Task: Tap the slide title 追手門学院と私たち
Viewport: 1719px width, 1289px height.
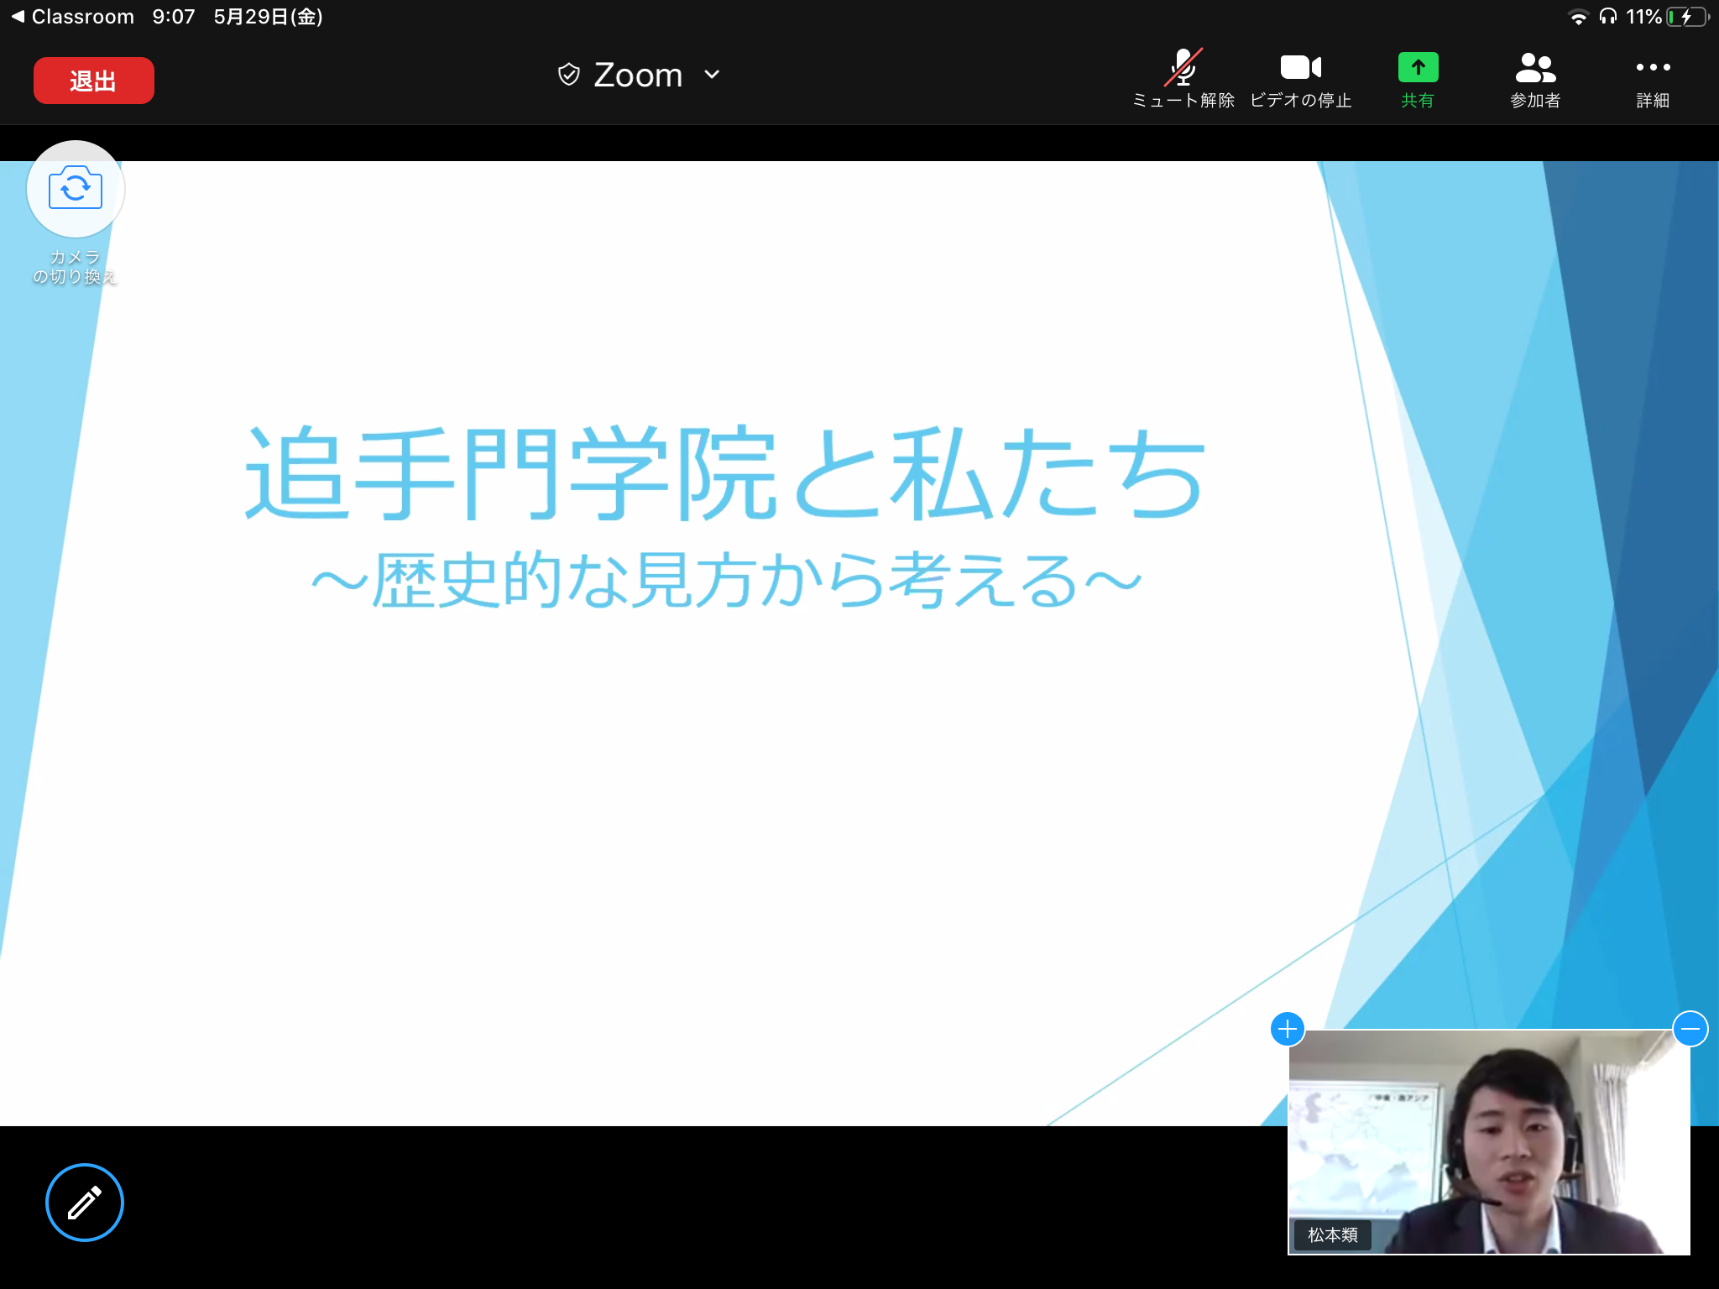Action: coord(725,474)
